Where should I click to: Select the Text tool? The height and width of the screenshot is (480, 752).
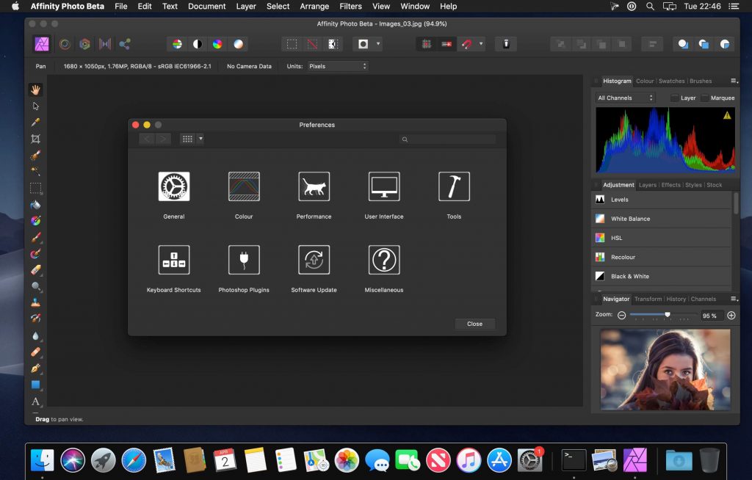(36, 401)
